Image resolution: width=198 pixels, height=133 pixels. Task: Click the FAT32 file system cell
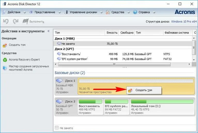[x=167, y=59]
